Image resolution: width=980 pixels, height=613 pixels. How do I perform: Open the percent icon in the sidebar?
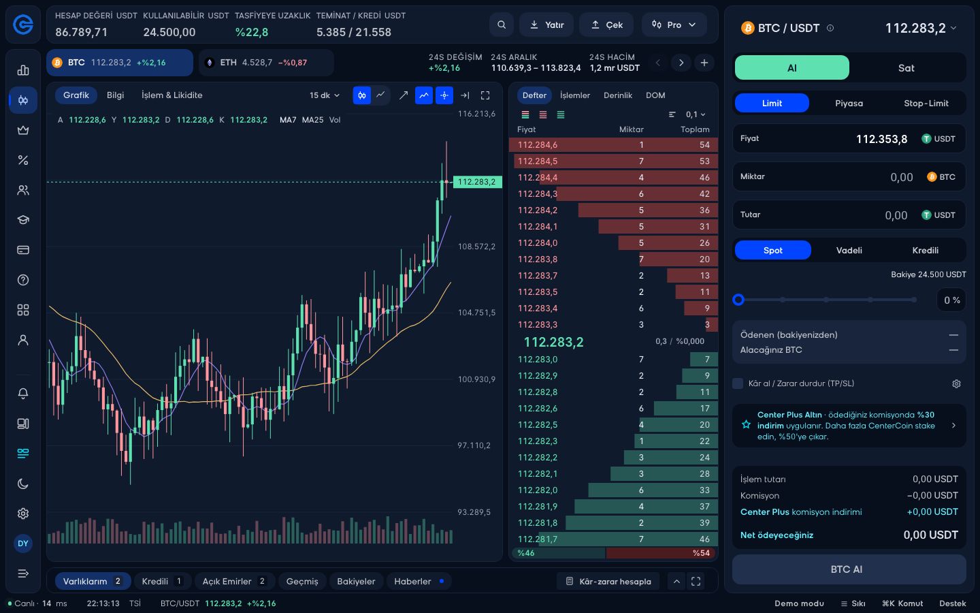23,160
